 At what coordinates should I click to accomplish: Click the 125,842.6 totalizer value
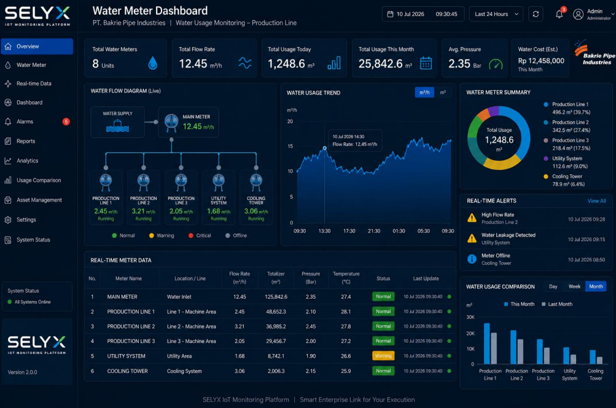(x=276, y=296)
